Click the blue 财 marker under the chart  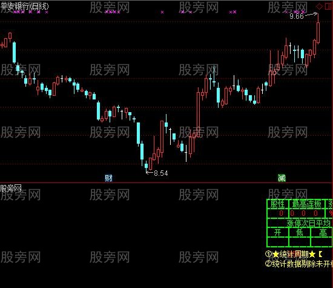click(108, 178)
